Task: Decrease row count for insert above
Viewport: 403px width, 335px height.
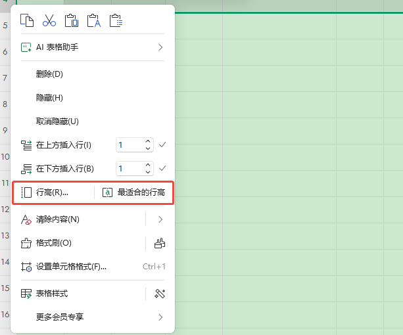Action: coord(148,148)
